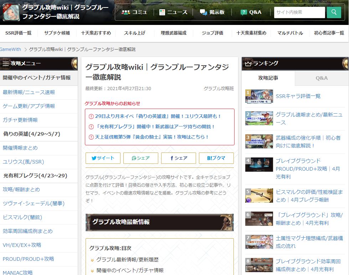Open rank 5 ビスマルク weapon thumbnail
Screen dimensions: 349x275
point(259,196)
